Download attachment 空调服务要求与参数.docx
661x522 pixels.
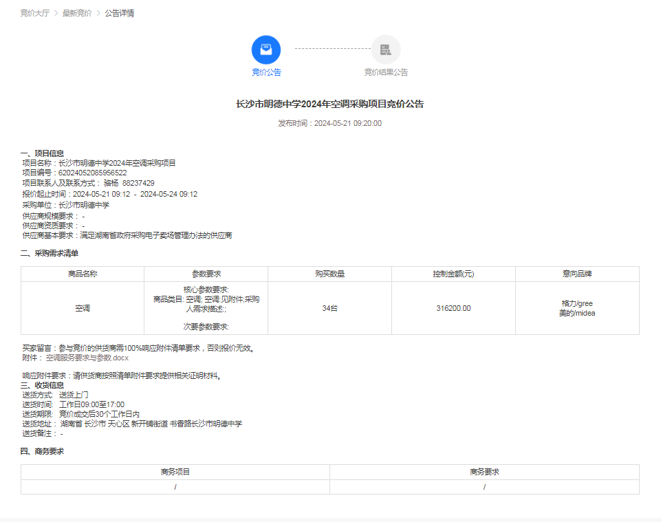coord(87,358)
